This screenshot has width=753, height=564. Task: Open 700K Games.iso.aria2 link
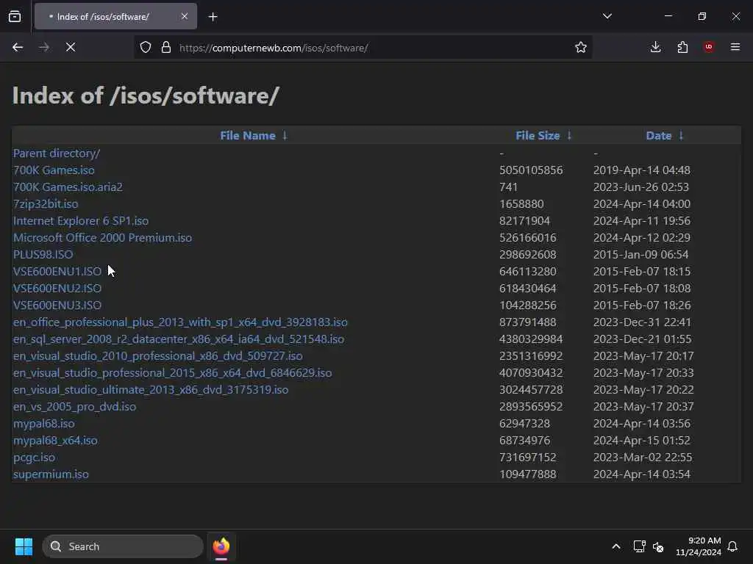[x=68, y=187]
